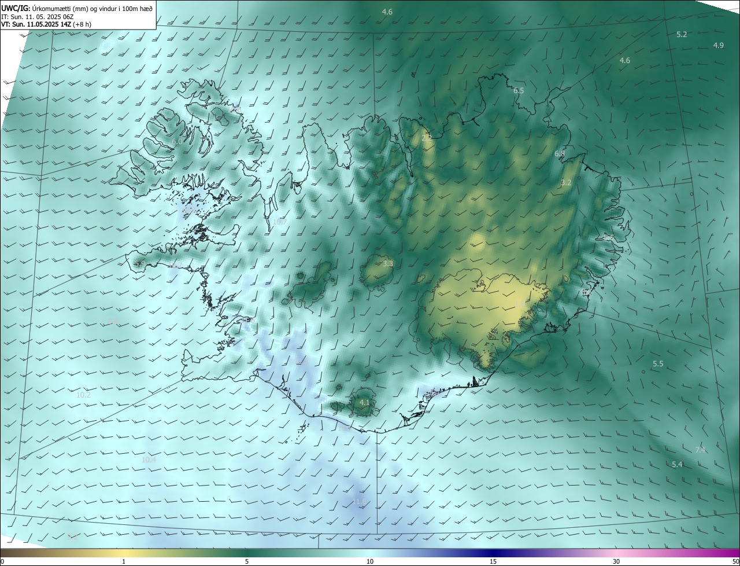Select the colour scale tick label 30
Viewport: 740px width, 566px height.
click(x=616, y=561)
